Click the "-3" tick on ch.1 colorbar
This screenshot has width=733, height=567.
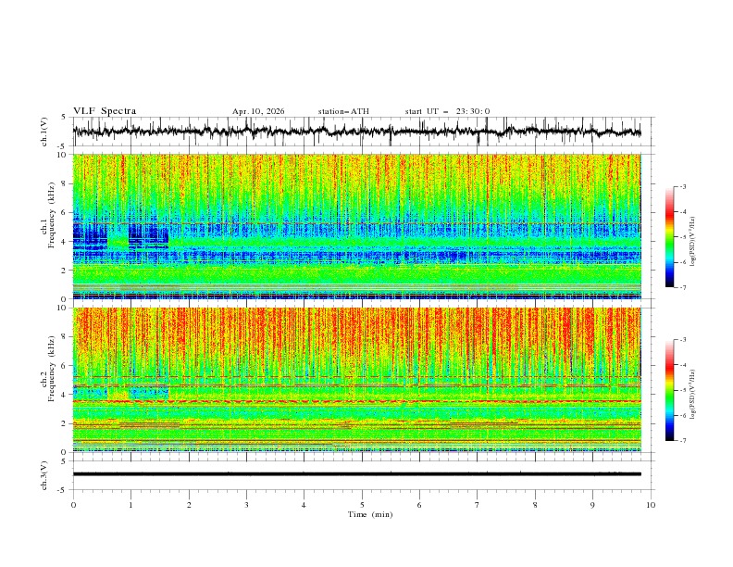click(x=683, y=186)
